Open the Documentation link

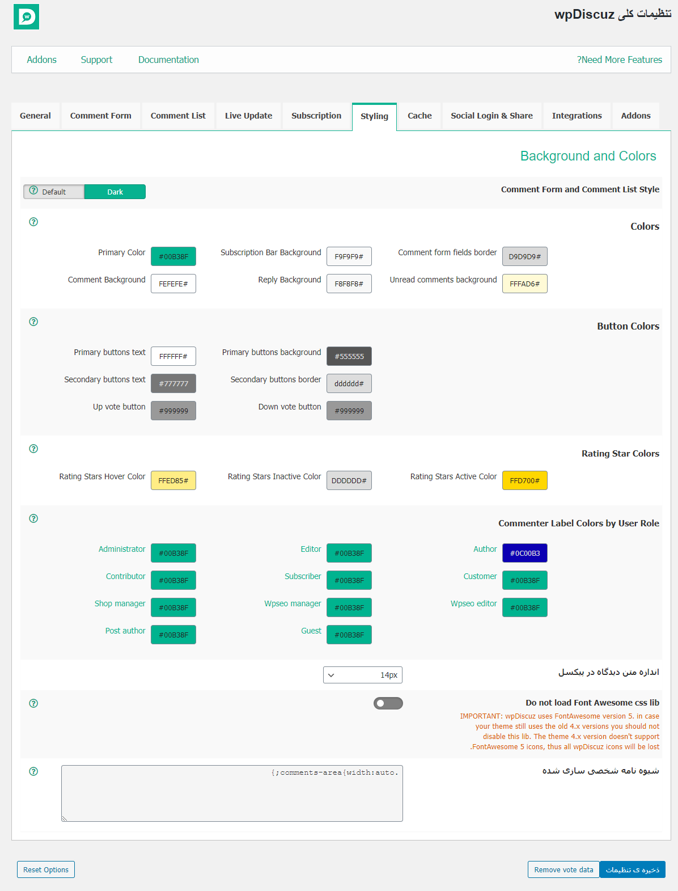(168, 60)
